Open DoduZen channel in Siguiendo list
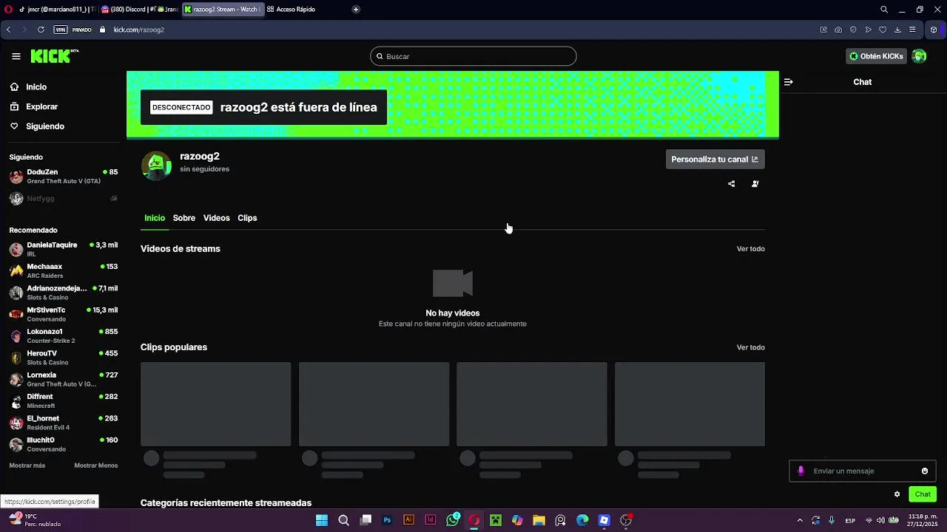The width and height of the screenshot is (947, 532). [x=64, y=177]
